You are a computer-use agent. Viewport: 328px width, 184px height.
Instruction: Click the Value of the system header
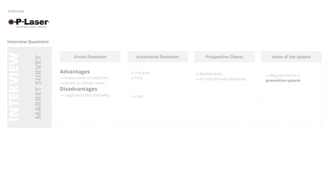291,57
